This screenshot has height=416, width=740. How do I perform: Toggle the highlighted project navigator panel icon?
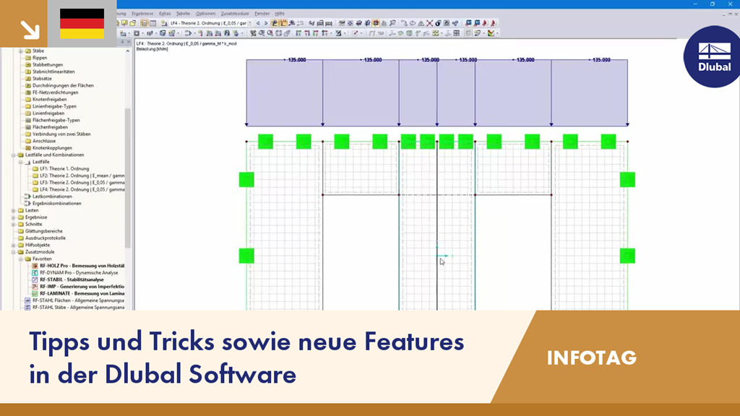[x=145, y=23]
